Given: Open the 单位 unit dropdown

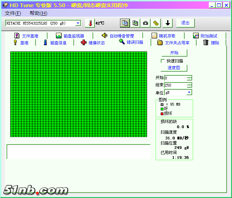Looking at the screenshot, I should pos(189,92).
